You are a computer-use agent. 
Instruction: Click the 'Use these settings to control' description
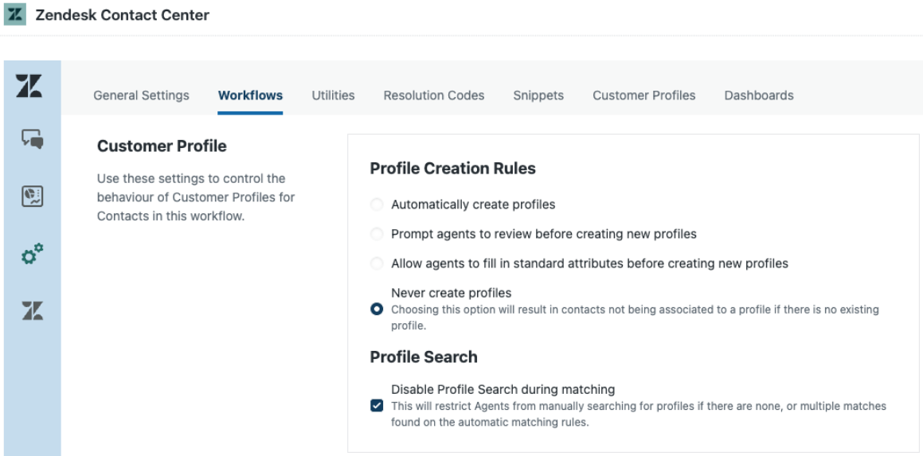pyautogui.click(x=196, y=197)
